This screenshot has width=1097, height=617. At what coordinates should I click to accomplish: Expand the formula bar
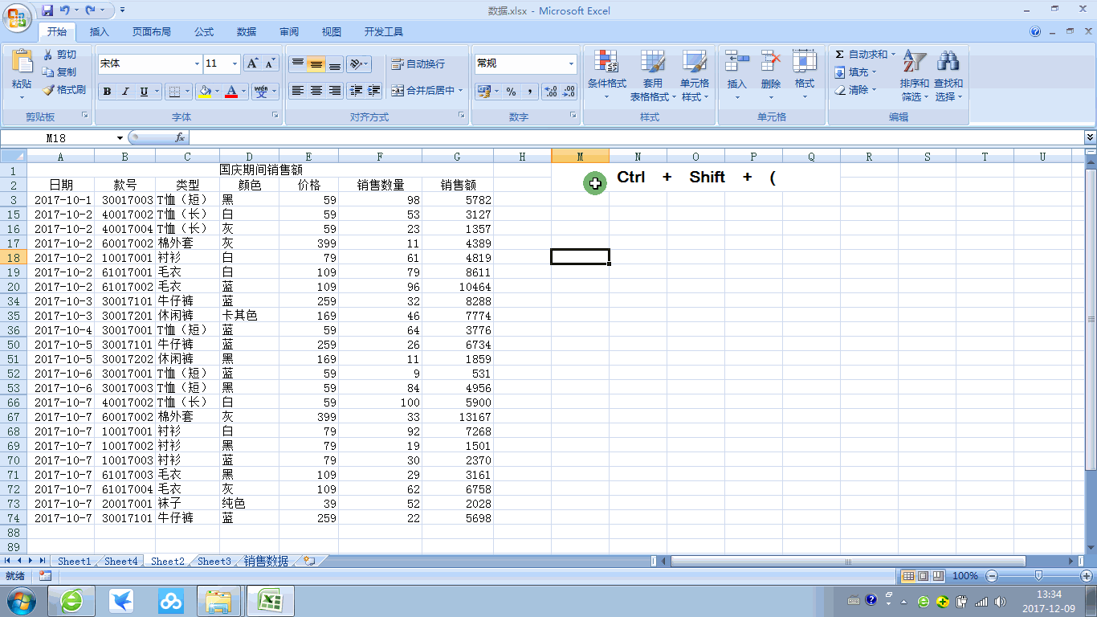click(1090, 137)
